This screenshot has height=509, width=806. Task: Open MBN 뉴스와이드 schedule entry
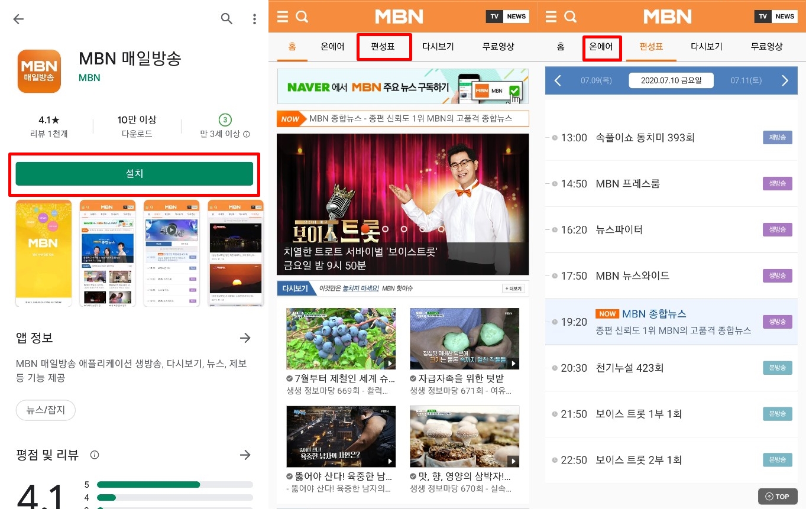point(671,275)
